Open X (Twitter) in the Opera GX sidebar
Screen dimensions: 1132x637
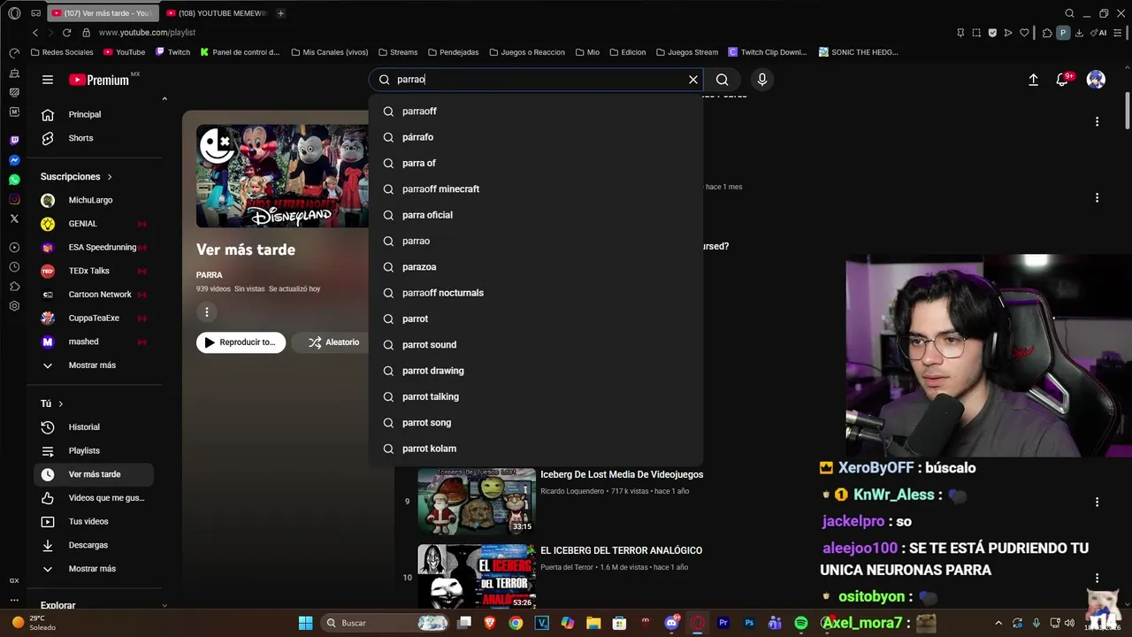pyautogui.click(x=14, y=219)
